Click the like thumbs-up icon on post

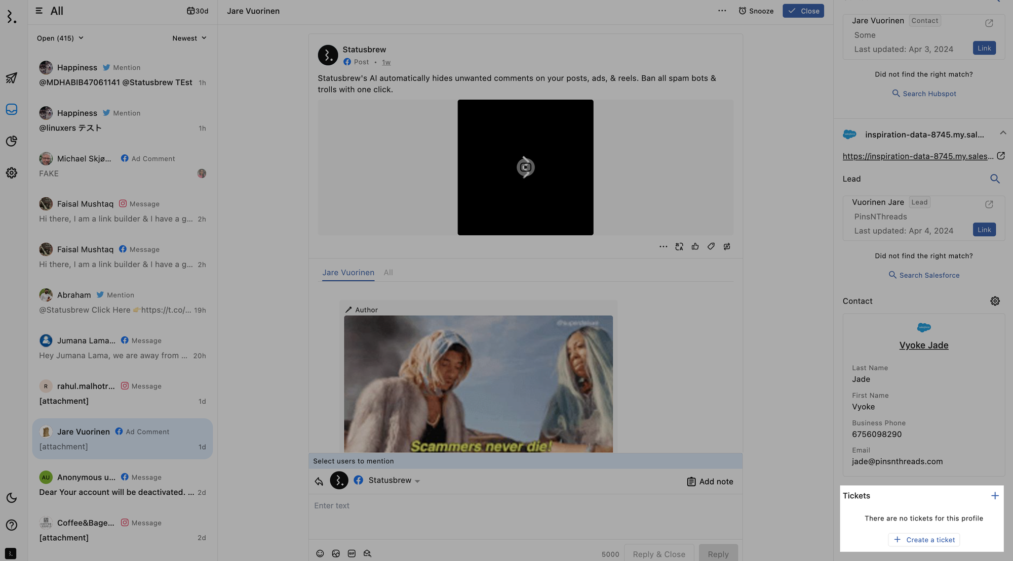695,246
